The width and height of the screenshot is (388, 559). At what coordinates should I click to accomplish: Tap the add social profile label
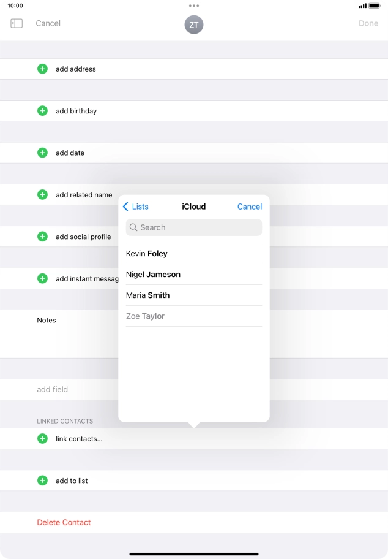click(x=83, y=237)
